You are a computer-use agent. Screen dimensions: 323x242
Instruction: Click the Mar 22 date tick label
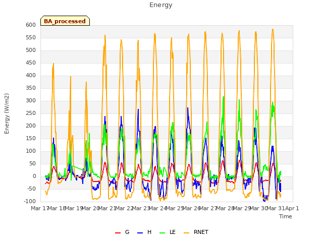click(124, 208)
